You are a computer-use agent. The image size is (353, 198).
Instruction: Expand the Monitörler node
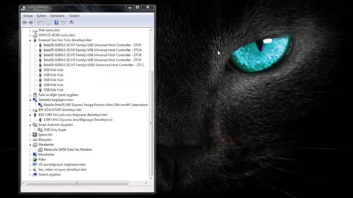30,155
